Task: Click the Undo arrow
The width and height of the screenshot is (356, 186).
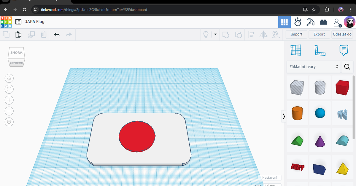Action: point(56,35)
